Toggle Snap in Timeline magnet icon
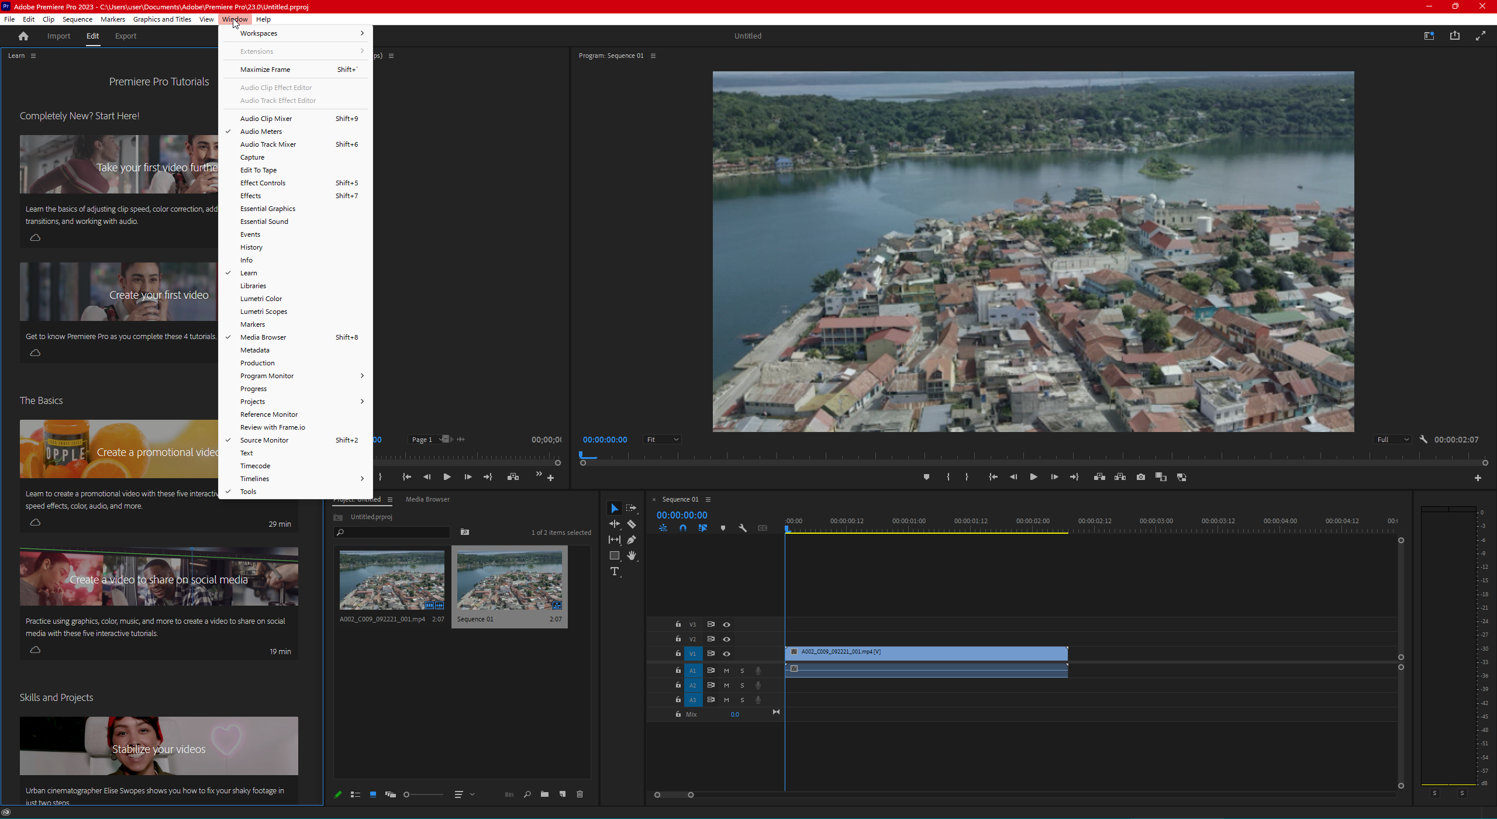The width and height of the screenshot is (1497, 819). click(683, 528)
